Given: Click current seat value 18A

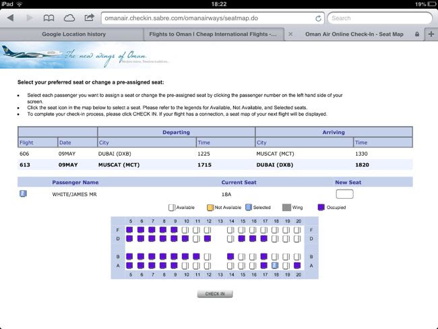Looking at the screenshot, I should (x=226, y=194).
